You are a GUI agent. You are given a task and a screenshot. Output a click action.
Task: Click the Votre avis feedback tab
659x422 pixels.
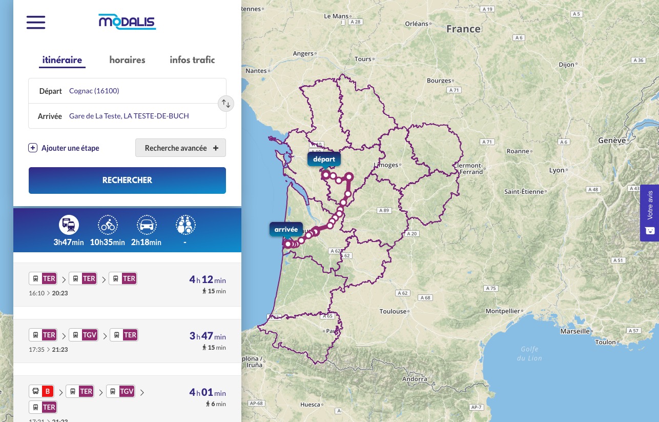(649, 213)
